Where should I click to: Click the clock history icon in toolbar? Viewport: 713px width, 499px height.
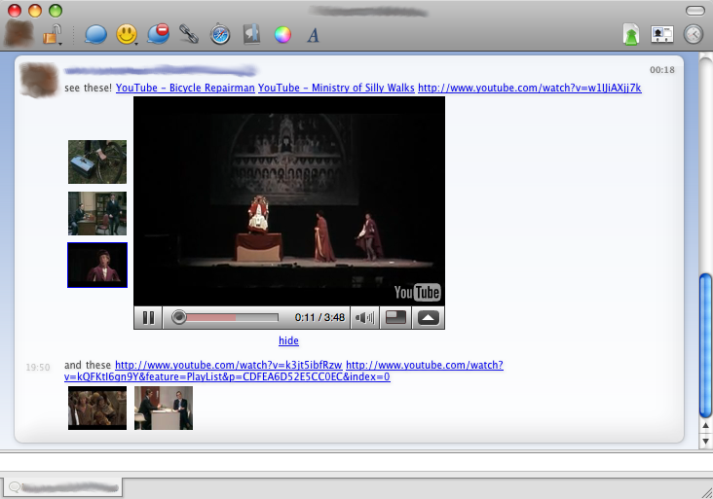pos(694,34)
